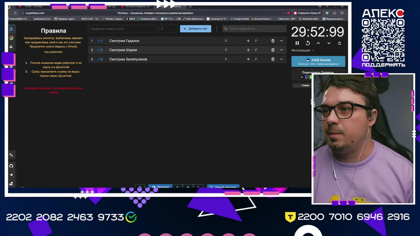This screenshot has height=236, width=420.
Task: Select the Смотрим Зелепузиков lot name
Action: coord(128,59)
